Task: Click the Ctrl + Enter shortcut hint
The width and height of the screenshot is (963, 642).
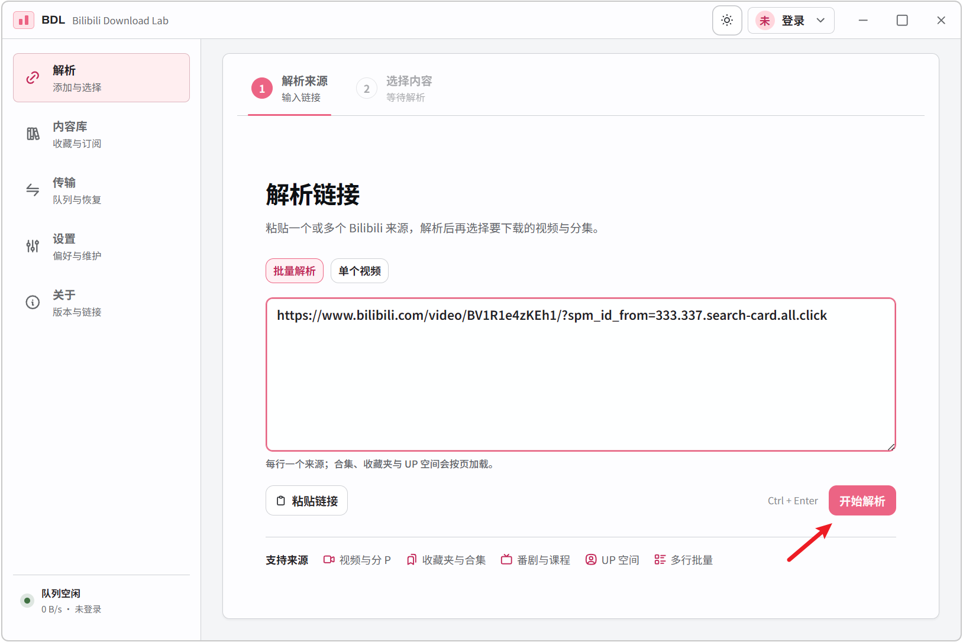Action: (793, 501)
